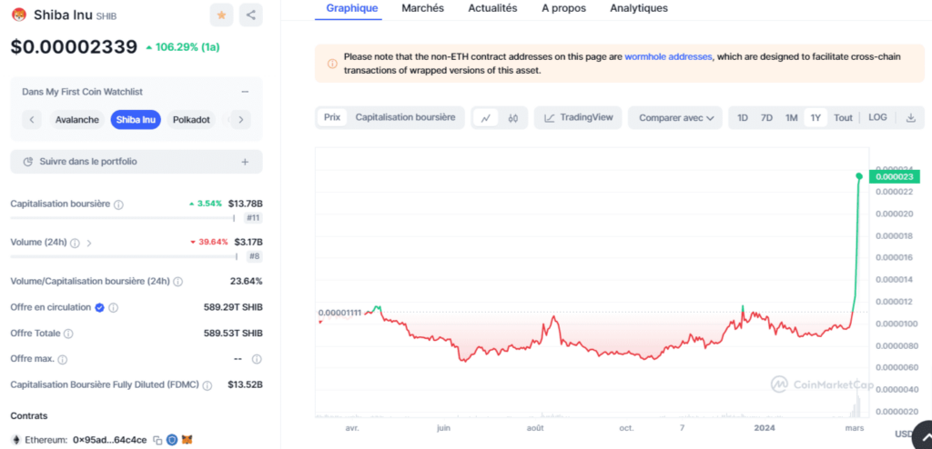Open info icon for Volume/Capitalisation boursière
Screen dimensions: 932x449
(x=177, y=282)
